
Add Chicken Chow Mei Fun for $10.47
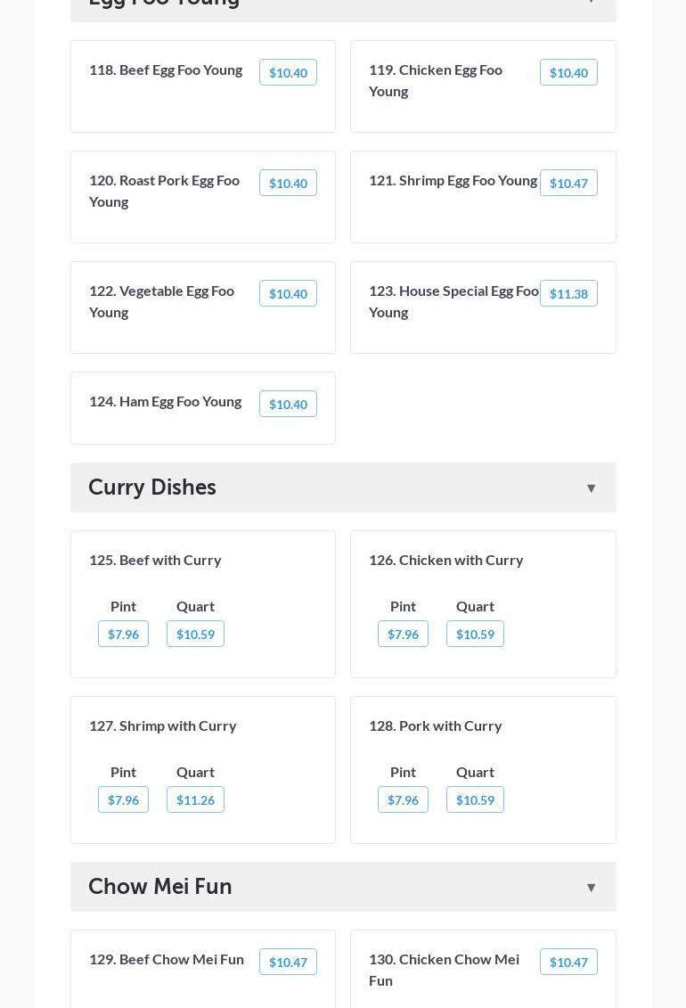[x=568, y=962]
